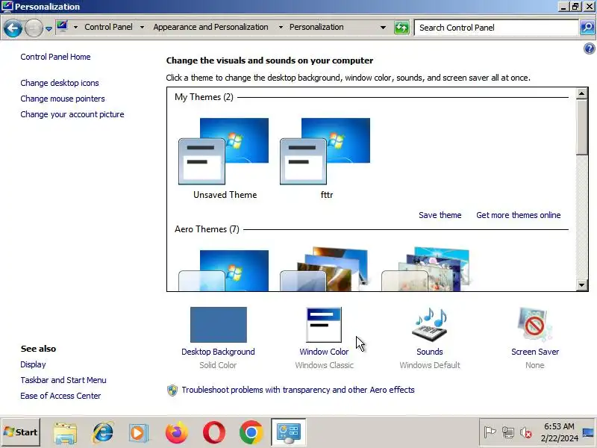Expand the arrow after Control Panel breadcrumb

click(142, 28)
